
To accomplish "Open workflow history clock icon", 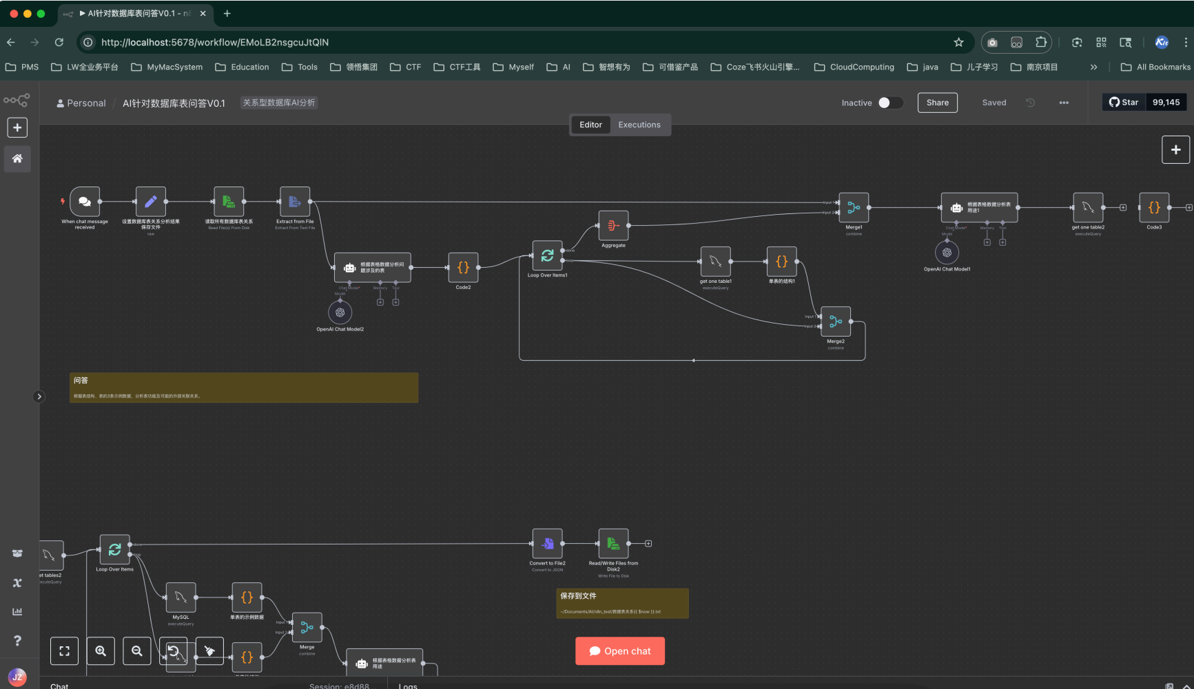I will (x=1031, y=103).
